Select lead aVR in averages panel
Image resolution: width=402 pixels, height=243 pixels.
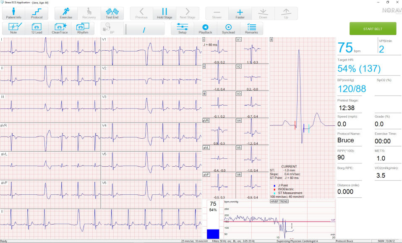coord(206,121)
